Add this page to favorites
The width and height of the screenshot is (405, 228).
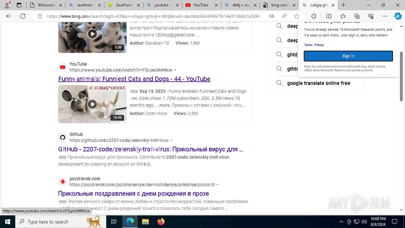click(x=296, y=16)
